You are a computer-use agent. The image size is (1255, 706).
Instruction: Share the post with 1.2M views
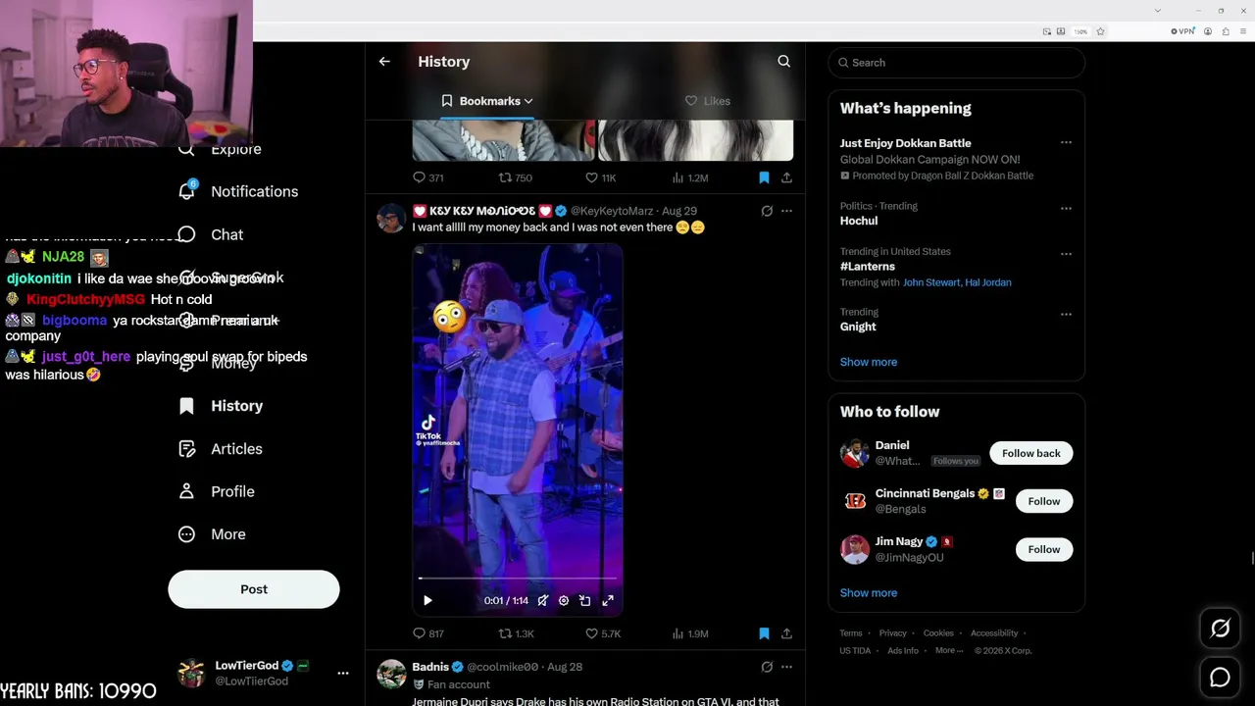click(x=786, y=177)
